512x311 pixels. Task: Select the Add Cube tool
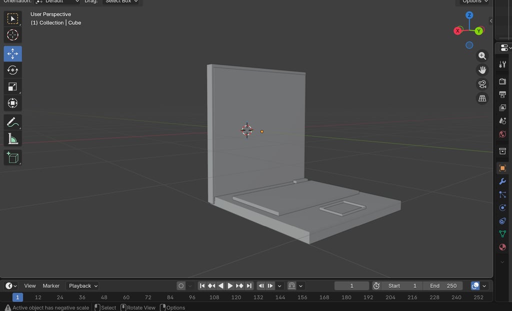[12, 158]
